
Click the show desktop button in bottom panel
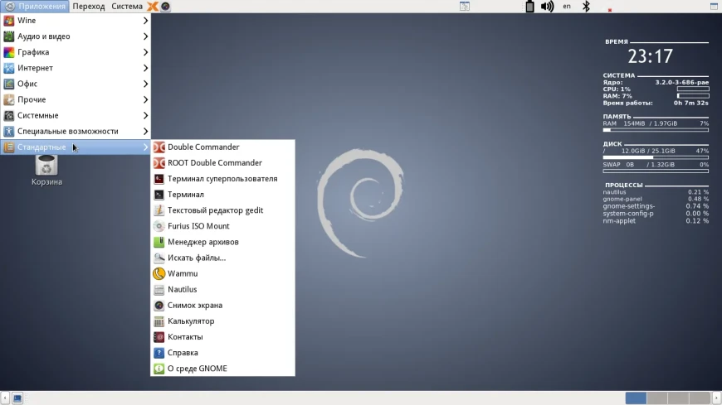[17, 398]
